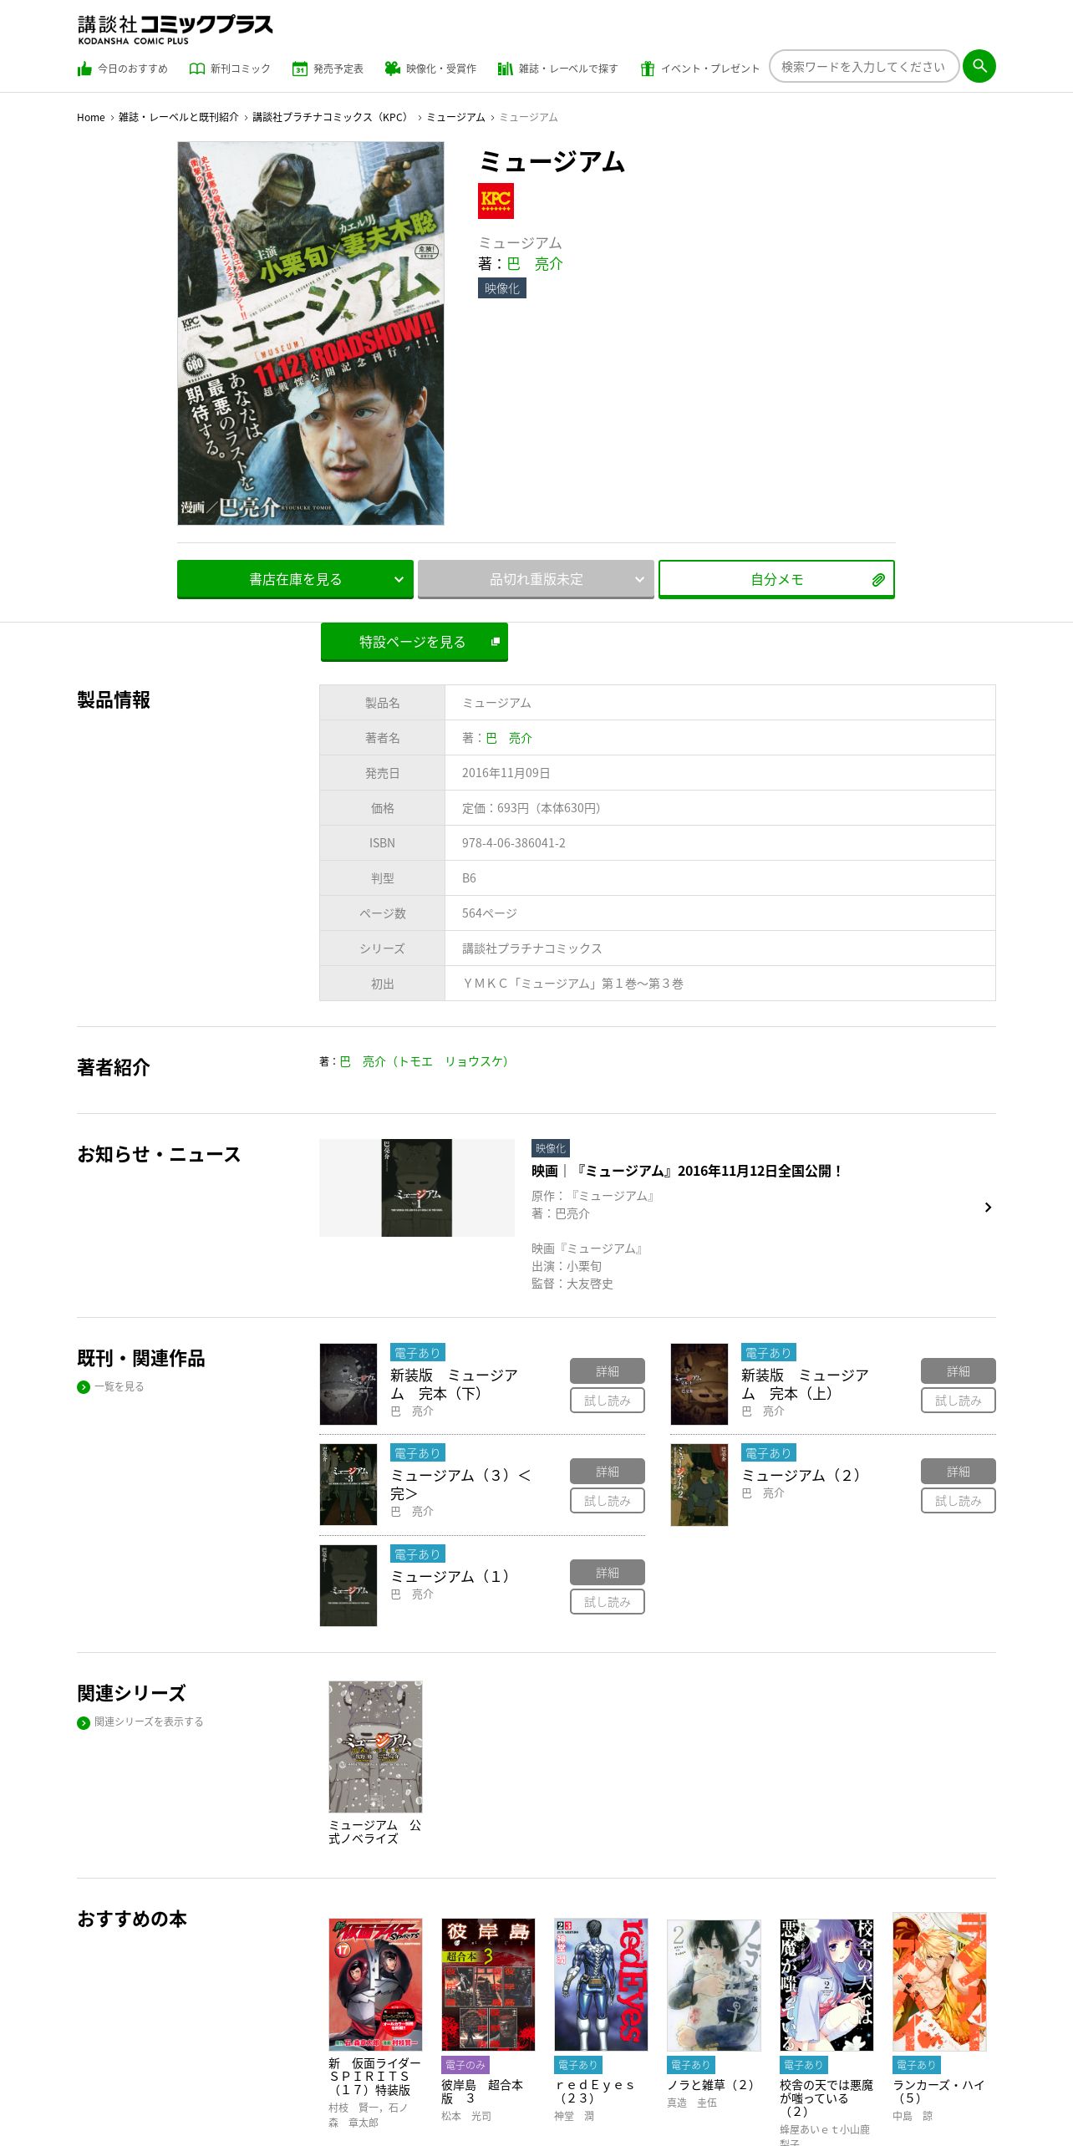Click the 特設ページを見る button

pyautogui.click(x=414, y=642)
